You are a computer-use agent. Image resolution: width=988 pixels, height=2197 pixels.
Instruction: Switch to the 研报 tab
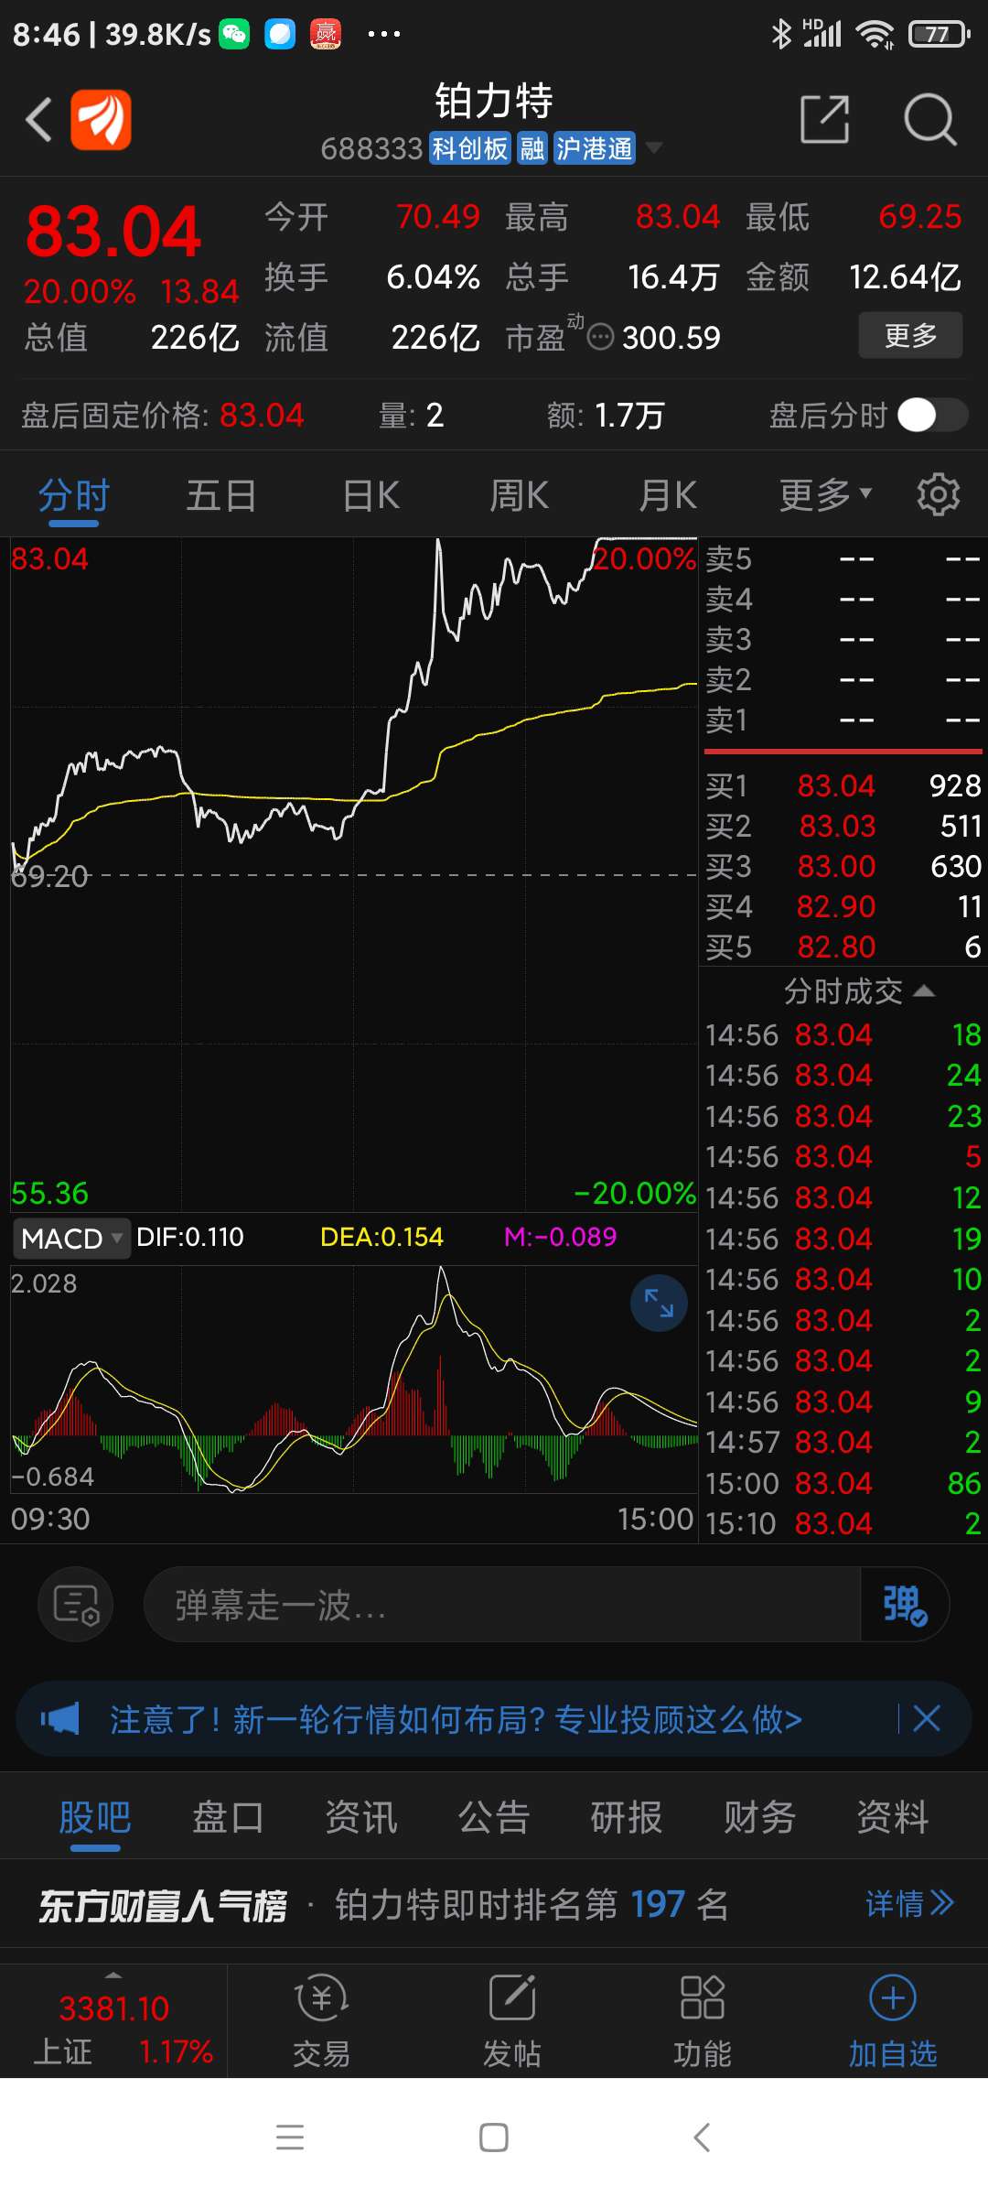627,1817
